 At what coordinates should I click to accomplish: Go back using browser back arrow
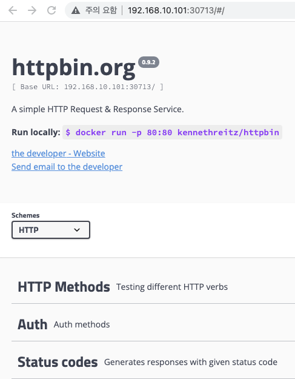(x=13, y=10)
